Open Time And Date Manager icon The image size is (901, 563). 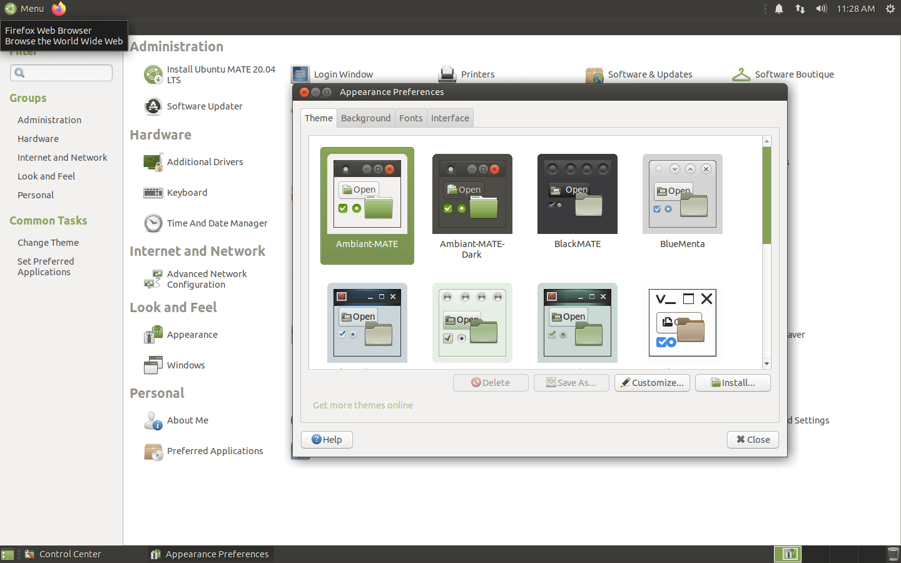pos(153,223)
